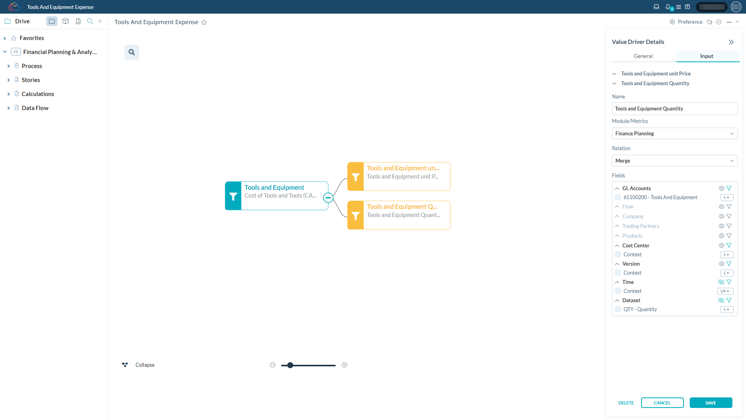Open the report document icon in sidebar
The image size is (746, 420).
[78, 21]
